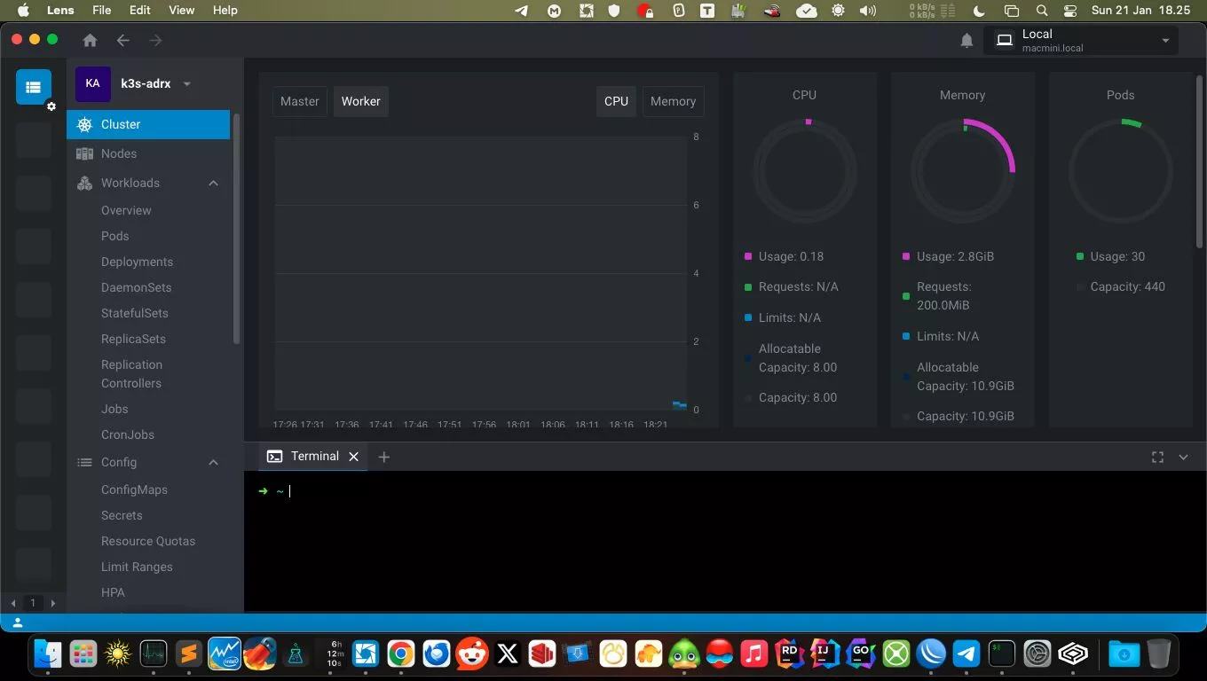
Task: Open Workloads Overview
Action: [x=126, y=210]
